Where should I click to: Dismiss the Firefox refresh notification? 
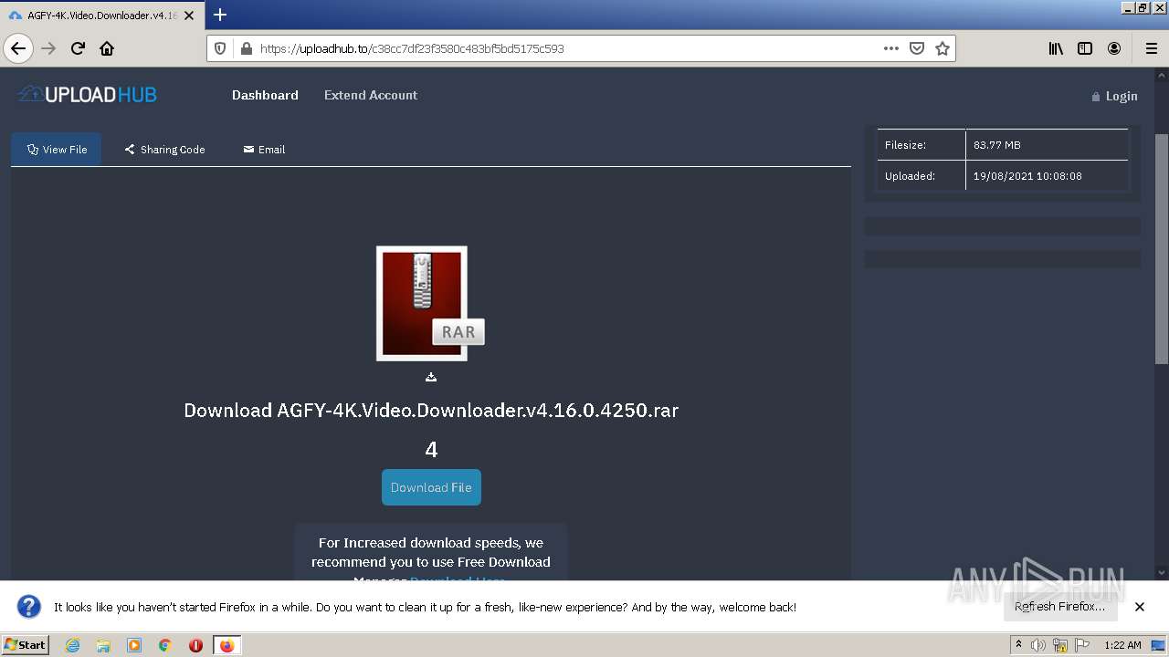click(1139, 607)
